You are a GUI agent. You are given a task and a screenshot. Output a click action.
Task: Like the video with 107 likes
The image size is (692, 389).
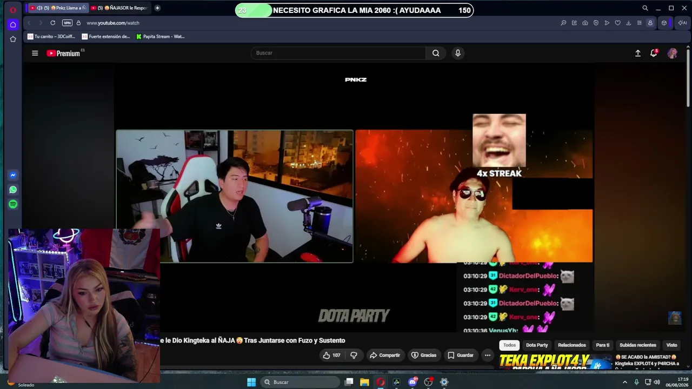[332, 355]
